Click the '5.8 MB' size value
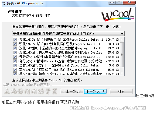 pos(114,66)
